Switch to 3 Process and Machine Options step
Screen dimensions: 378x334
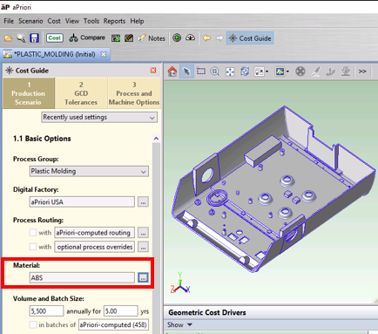[x=134, y=93]
